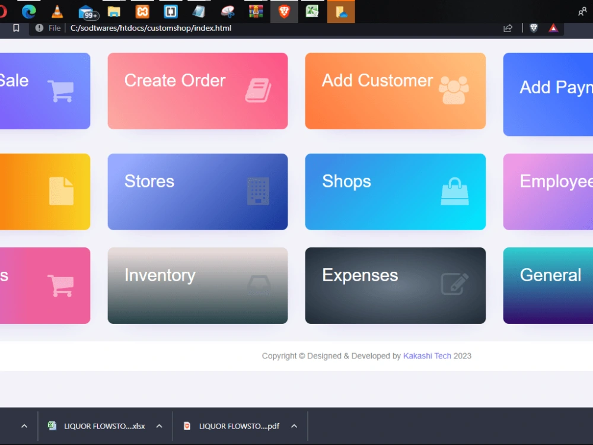Expand the leftmost download item chevron

pos(24,426)
